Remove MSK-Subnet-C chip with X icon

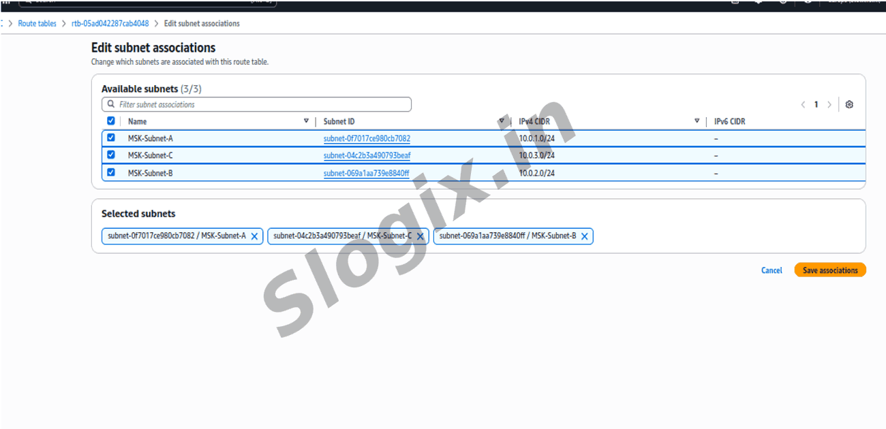[420, 236]
